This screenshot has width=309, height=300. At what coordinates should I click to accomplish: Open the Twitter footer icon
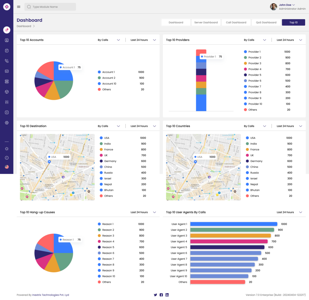155,295
